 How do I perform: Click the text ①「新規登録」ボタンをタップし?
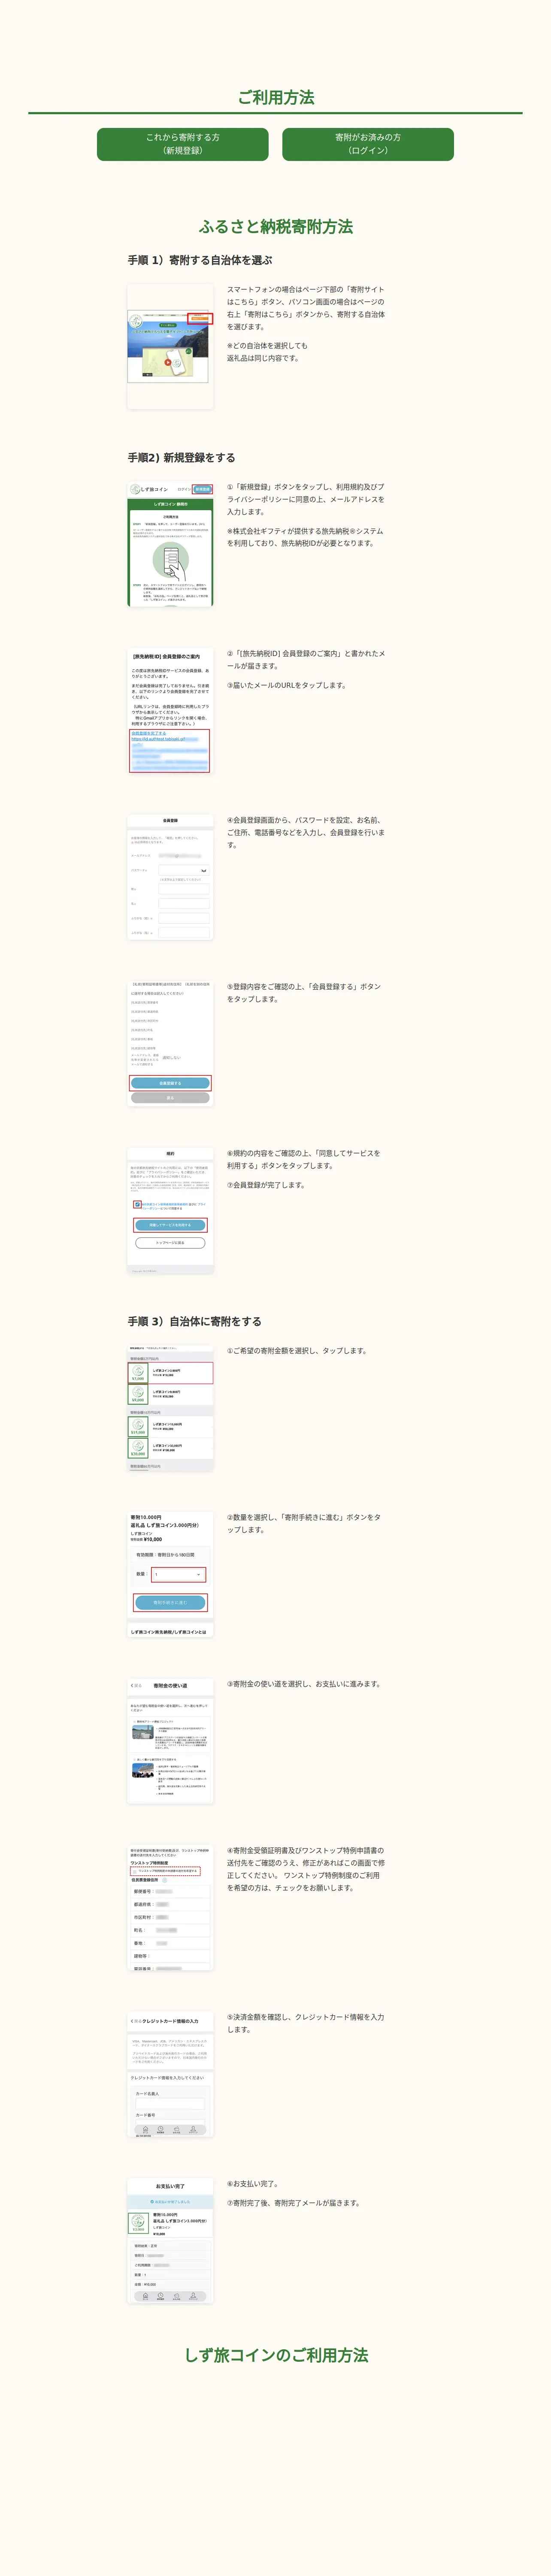click(x=306, y=499)
